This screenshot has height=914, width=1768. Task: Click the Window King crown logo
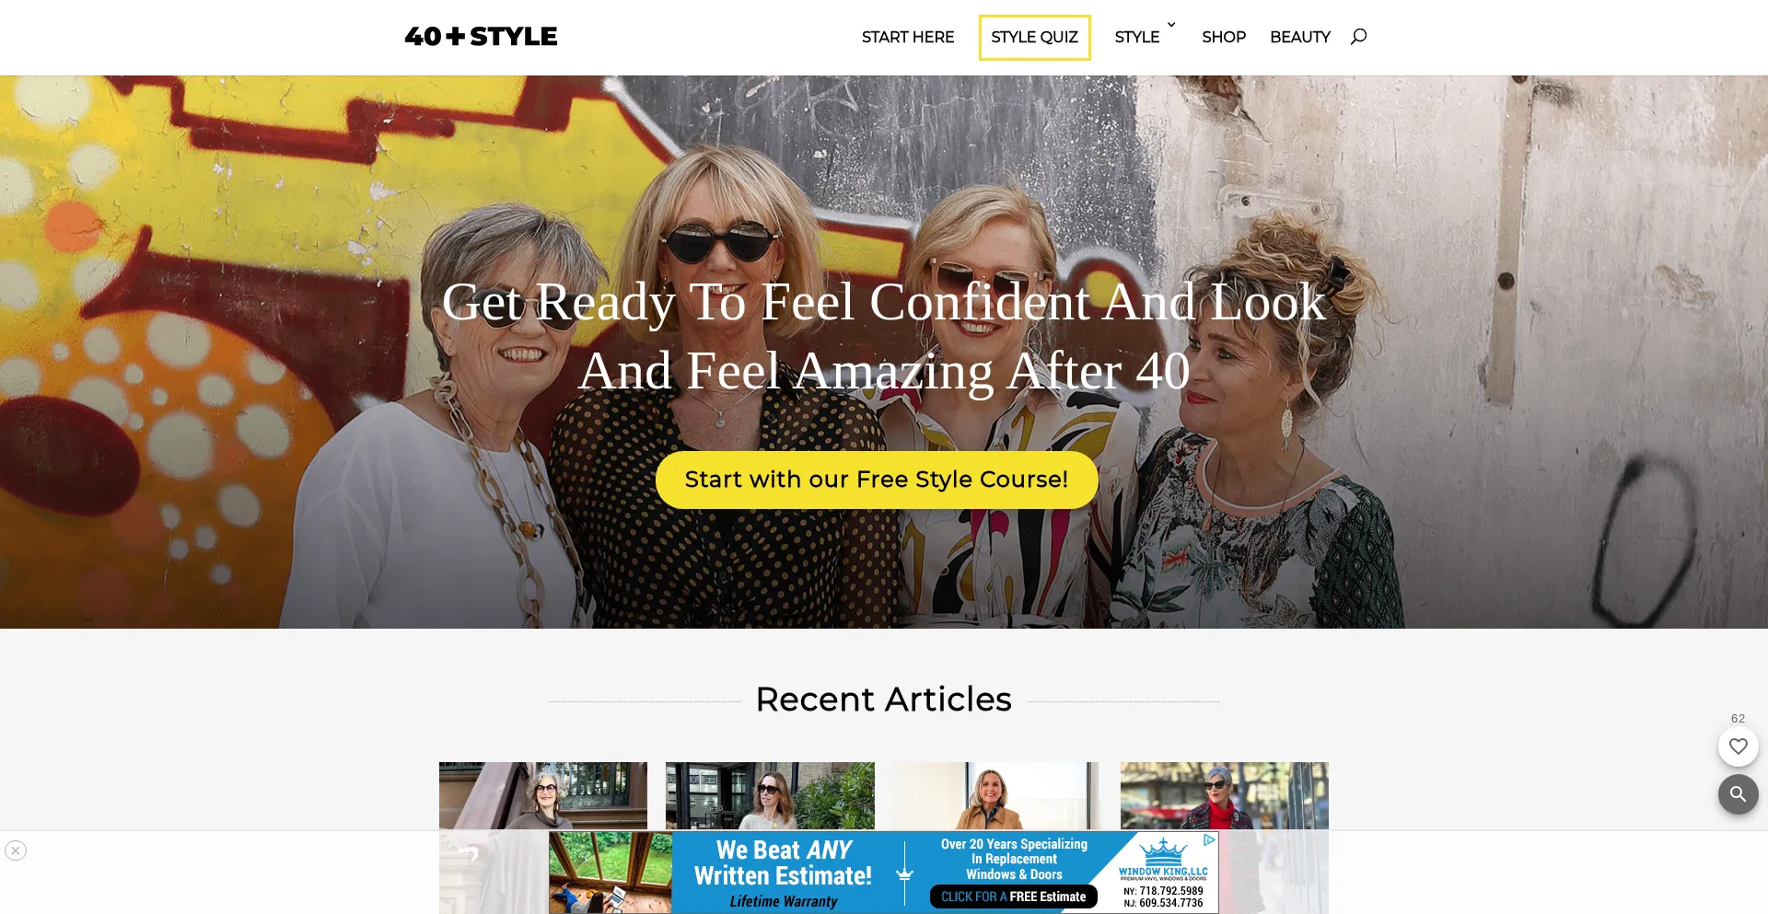pyautogui.click(x=1163, y=851)
